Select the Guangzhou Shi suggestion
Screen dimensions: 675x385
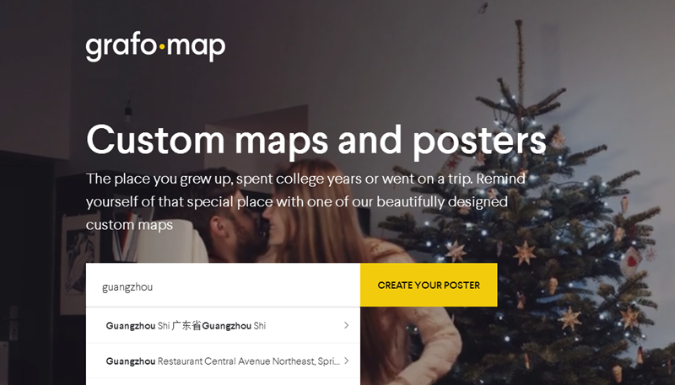pyautogui.click(x=223, y=325)
